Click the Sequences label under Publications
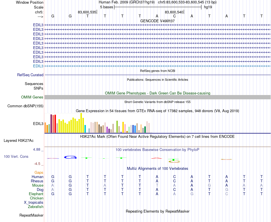The height and width of the screenshot is (222, 271). point(34,84)
